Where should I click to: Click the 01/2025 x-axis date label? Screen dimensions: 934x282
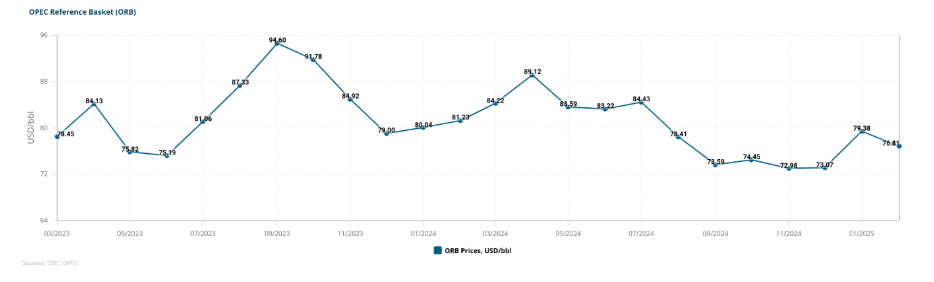[861, 233]
